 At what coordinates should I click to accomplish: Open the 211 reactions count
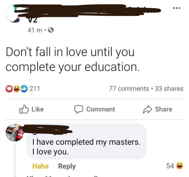35,89
